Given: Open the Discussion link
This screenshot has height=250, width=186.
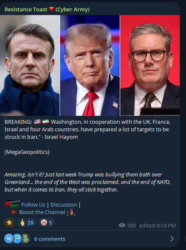Looking at the screenshot, I should [64, 204].
